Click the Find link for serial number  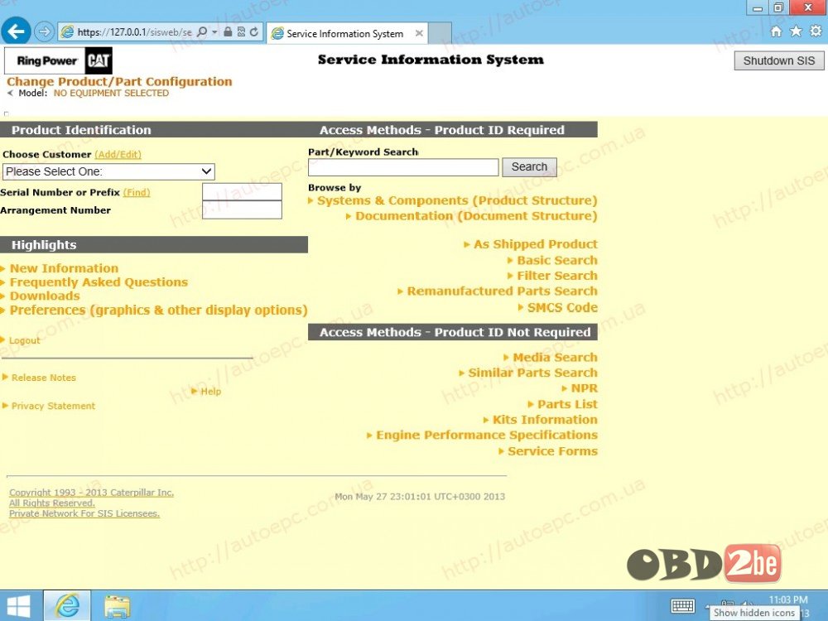point(137,193)
